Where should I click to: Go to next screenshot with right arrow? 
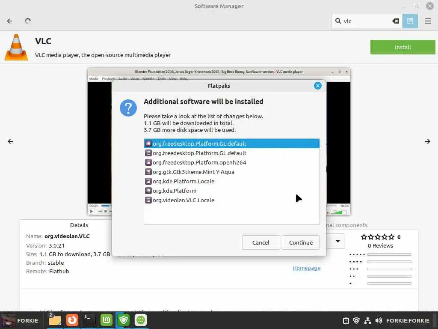coord(427,141)
